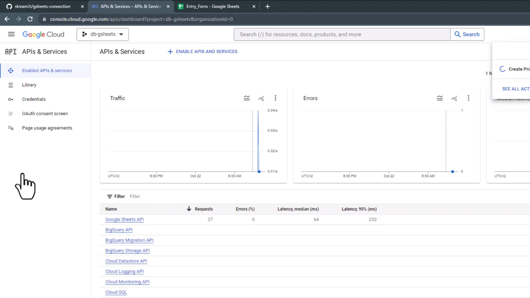The height and width of the screenshot is (298, 530).
Task: Open the Errors chart overflow menu
Action: tap(468, 98)
